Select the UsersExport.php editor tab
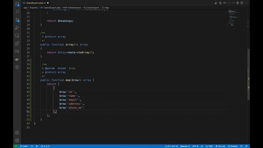This screenshot has height=148, width=263. point(36,3)
